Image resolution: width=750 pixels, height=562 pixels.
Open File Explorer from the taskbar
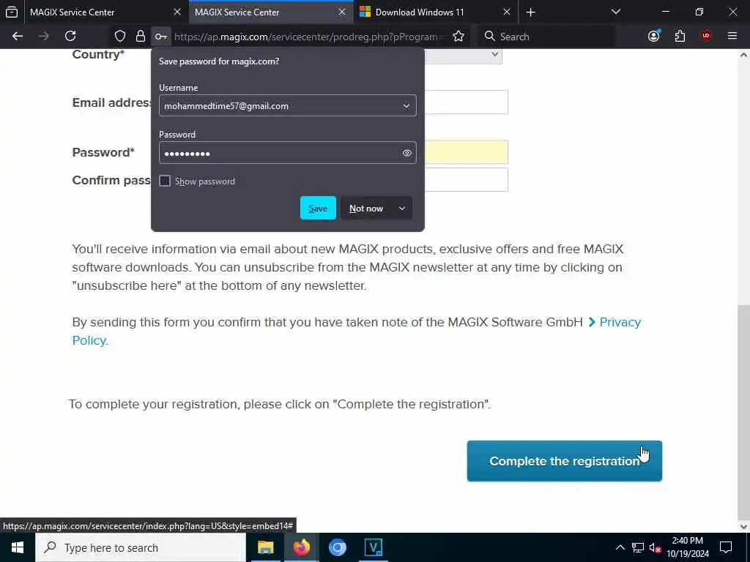coord(265,547)
